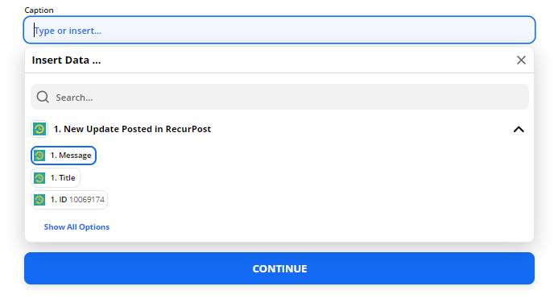The image size is (554, 303).
Task: Select the New Update Posted in RecurPost heading
Action: [132, 129]
